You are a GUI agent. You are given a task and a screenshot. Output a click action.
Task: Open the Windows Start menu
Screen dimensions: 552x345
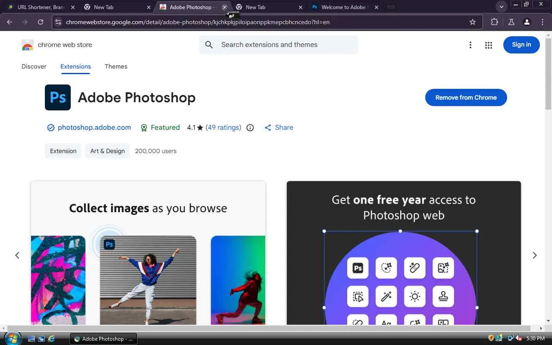(x=12, y=338)
